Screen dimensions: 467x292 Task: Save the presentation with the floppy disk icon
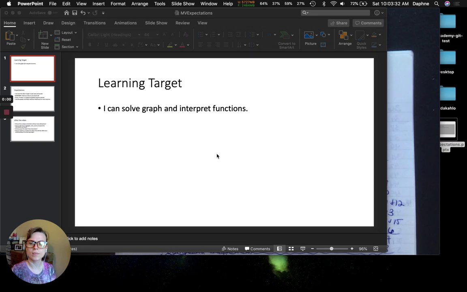coord(75,13)
